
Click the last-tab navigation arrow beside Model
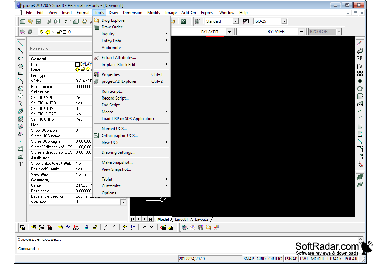click(x=151, y=219)
